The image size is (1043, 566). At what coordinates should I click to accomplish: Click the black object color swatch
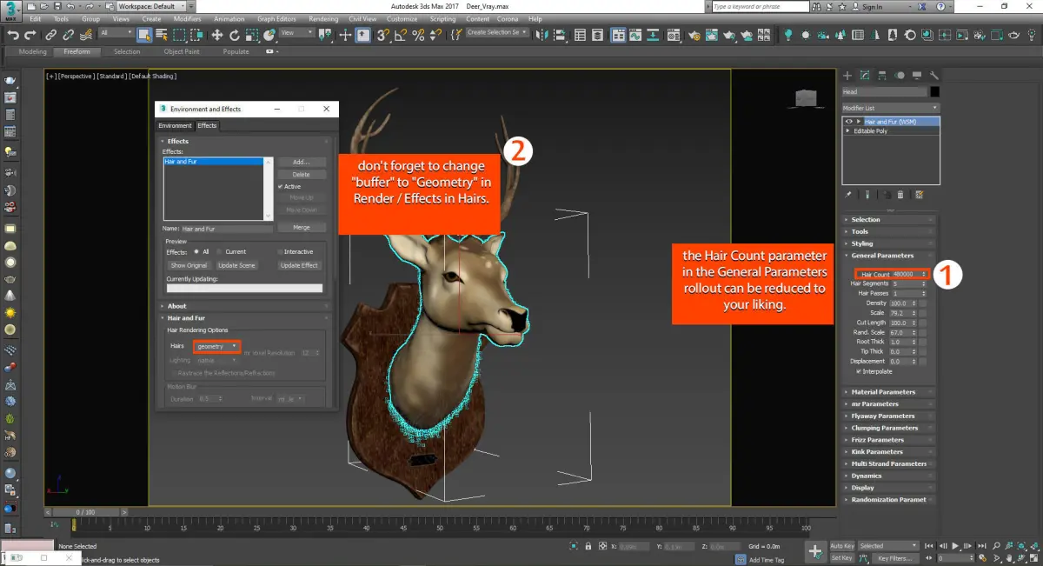point(934,91)
